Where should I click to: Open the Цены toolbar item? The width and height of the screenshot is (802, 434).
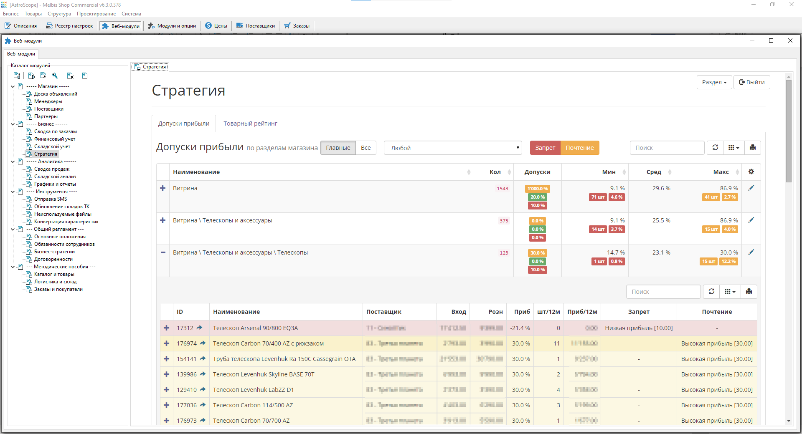216,26
